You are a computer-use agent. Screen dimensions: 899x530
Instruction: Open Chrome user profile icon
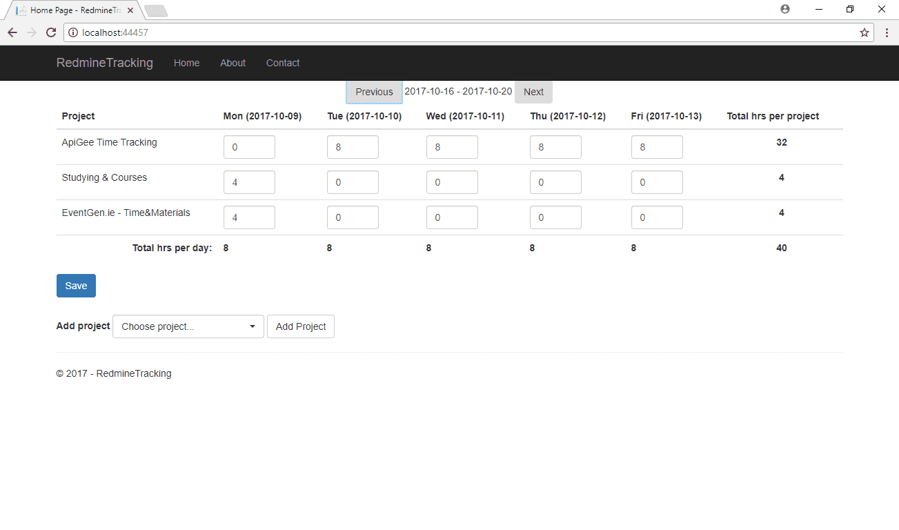coord(785,9)
